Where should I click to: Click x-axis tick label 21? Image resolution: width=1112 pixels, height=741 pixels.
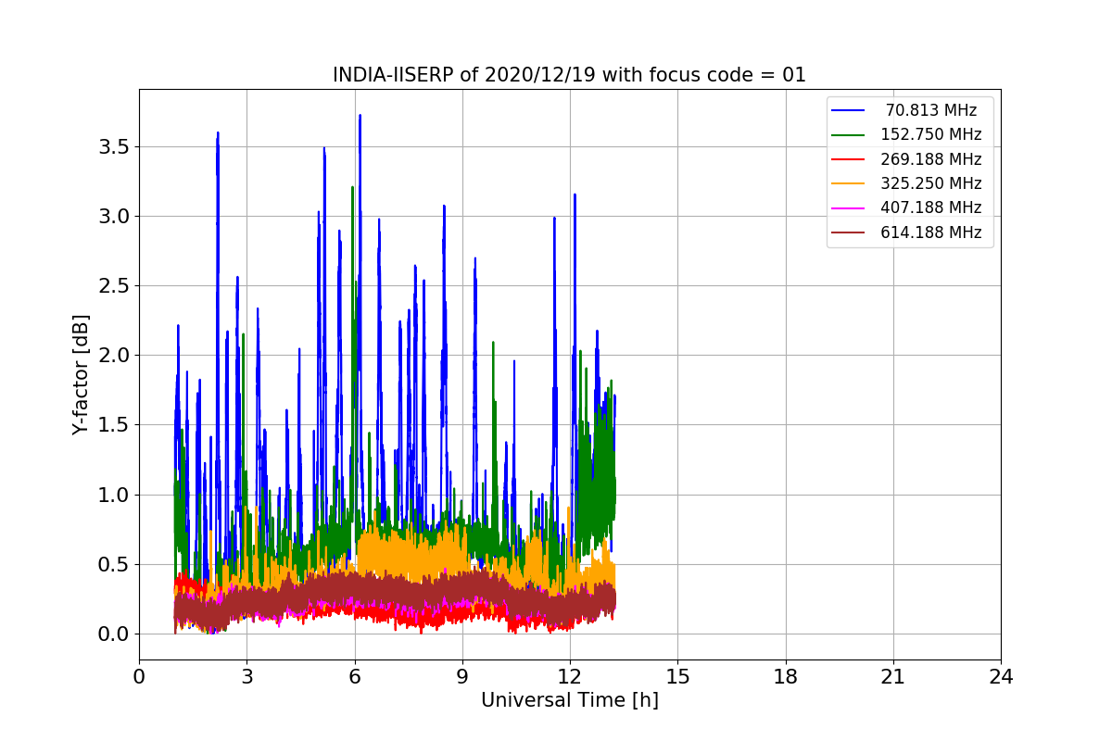tap(892, 677)
